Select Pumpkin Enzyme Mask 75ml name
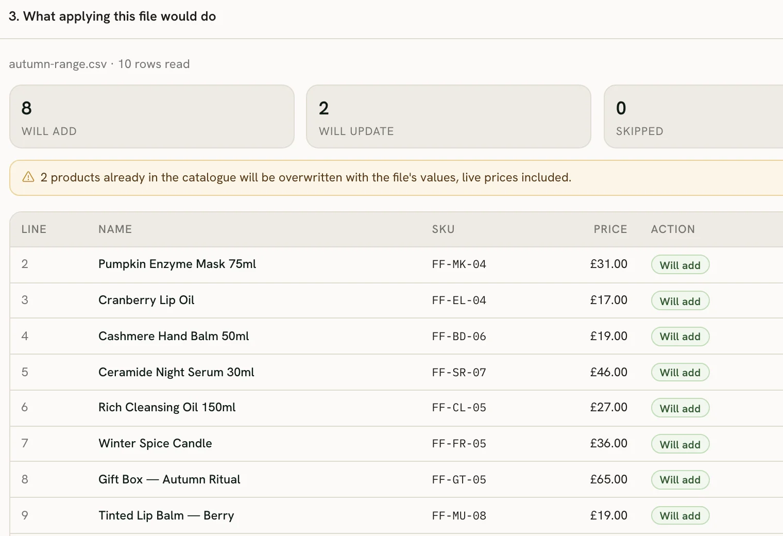Image resolution: width=783 pixels, height=536 pixels. coord(177,264)
